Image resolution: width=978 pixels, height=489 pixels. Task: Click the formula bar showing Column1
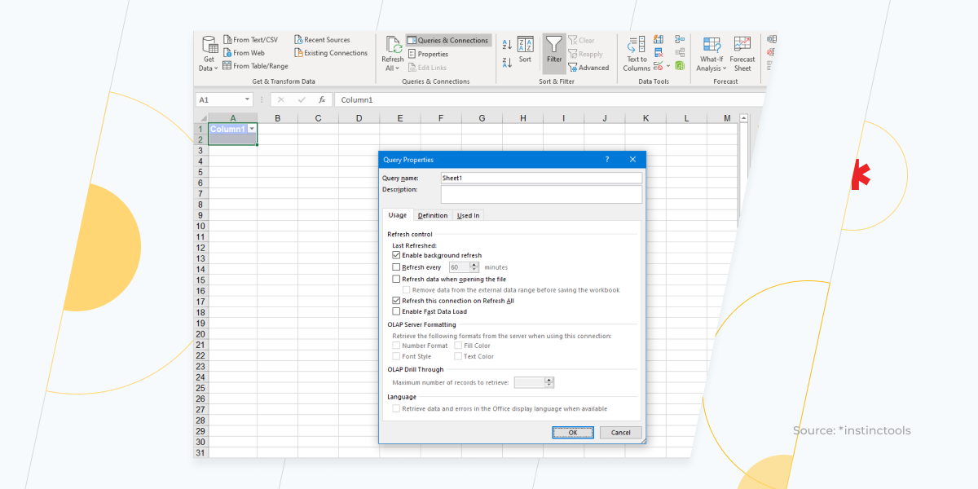pos(550,99)
